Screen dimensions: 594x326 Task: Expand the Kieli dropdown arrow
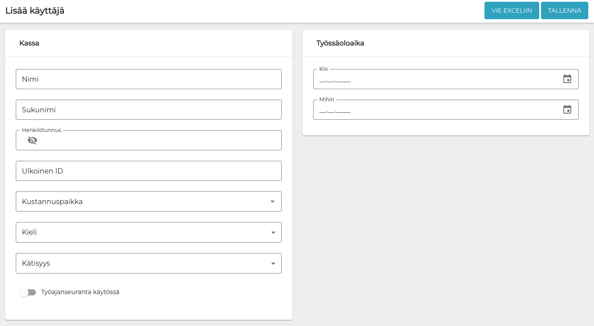273,232
